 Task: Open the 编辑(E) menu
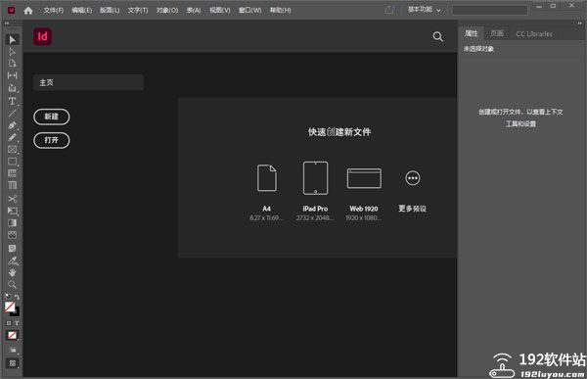(81, 10)
